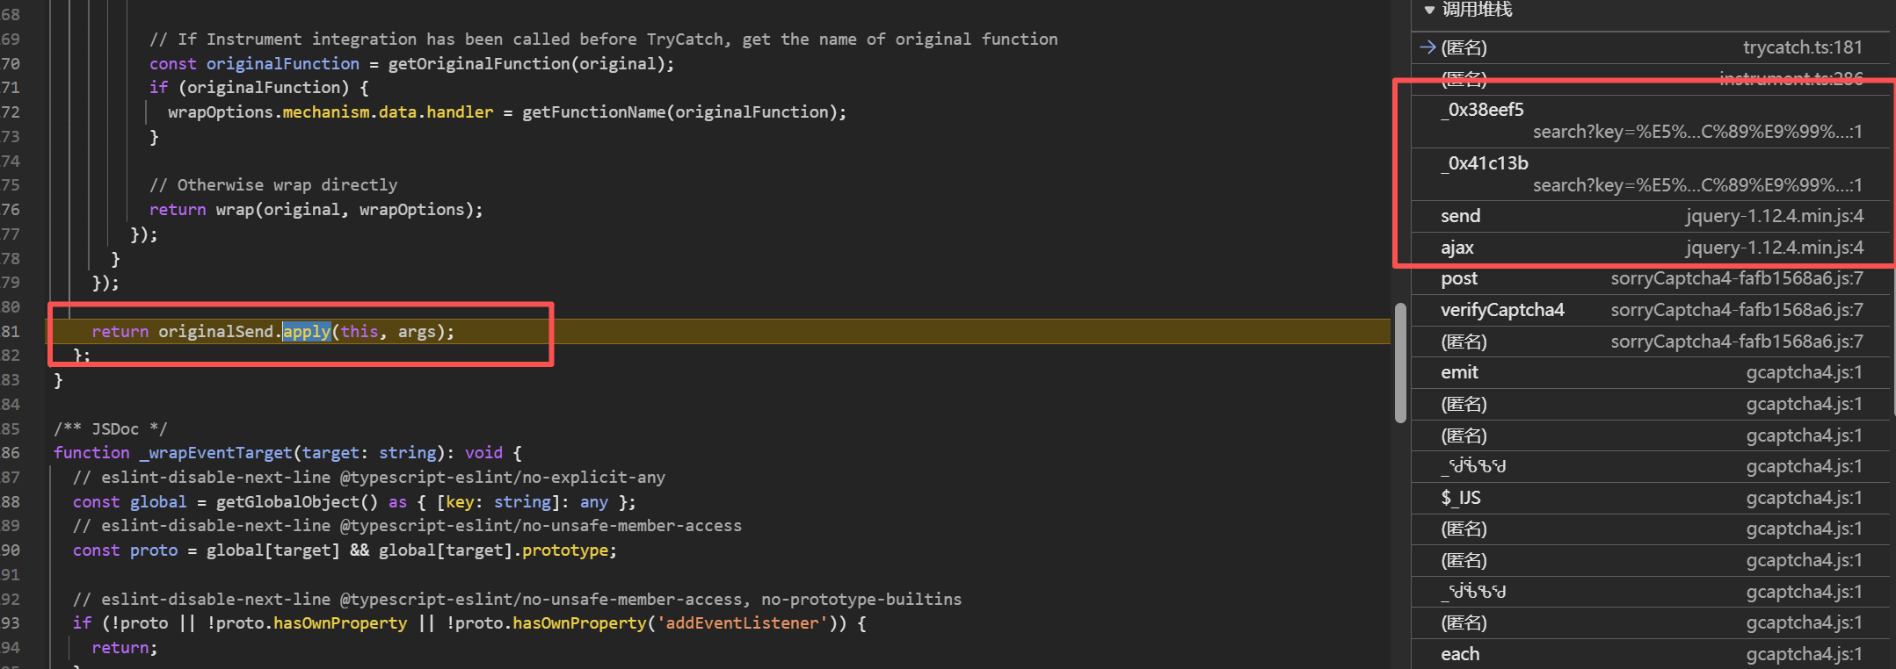Set a breakpoint on line 86
1896x669 pixels.
click(x=11, y=452)
